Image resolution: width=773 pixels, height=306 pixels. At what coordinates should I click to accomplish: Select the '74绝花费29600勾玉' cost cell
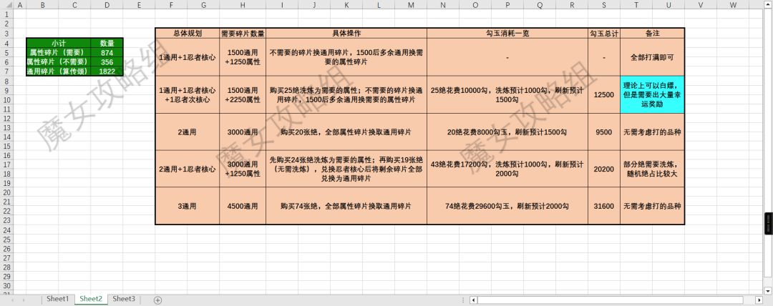pyautogui.click(x=507, y=206)
